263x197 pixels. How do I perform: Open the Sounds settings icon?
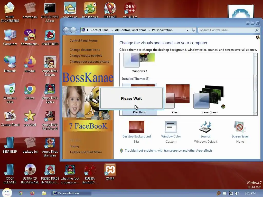pyautogui.click(x=206, y=127)
